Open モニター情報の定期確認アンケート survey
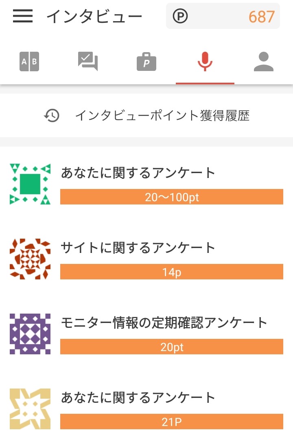 tap(164, 323)
